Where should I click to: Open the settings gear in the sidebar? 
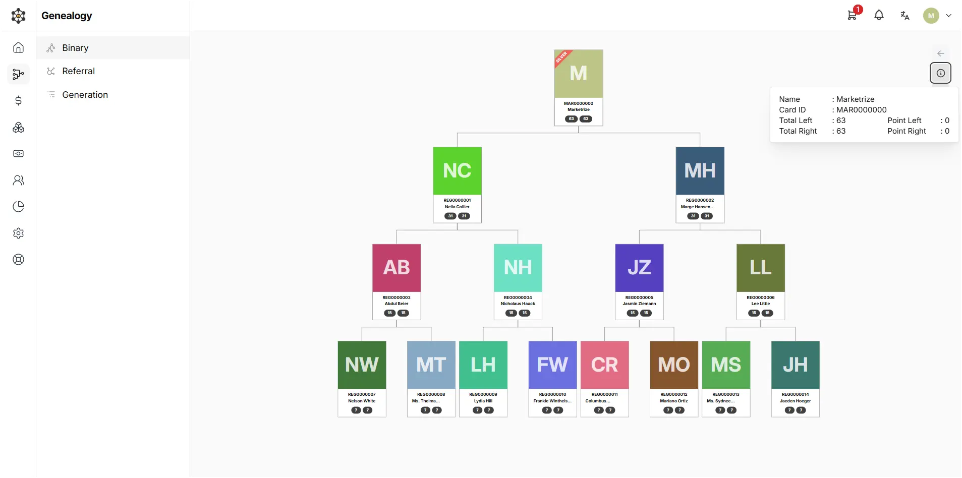click(x=19, y=233)
